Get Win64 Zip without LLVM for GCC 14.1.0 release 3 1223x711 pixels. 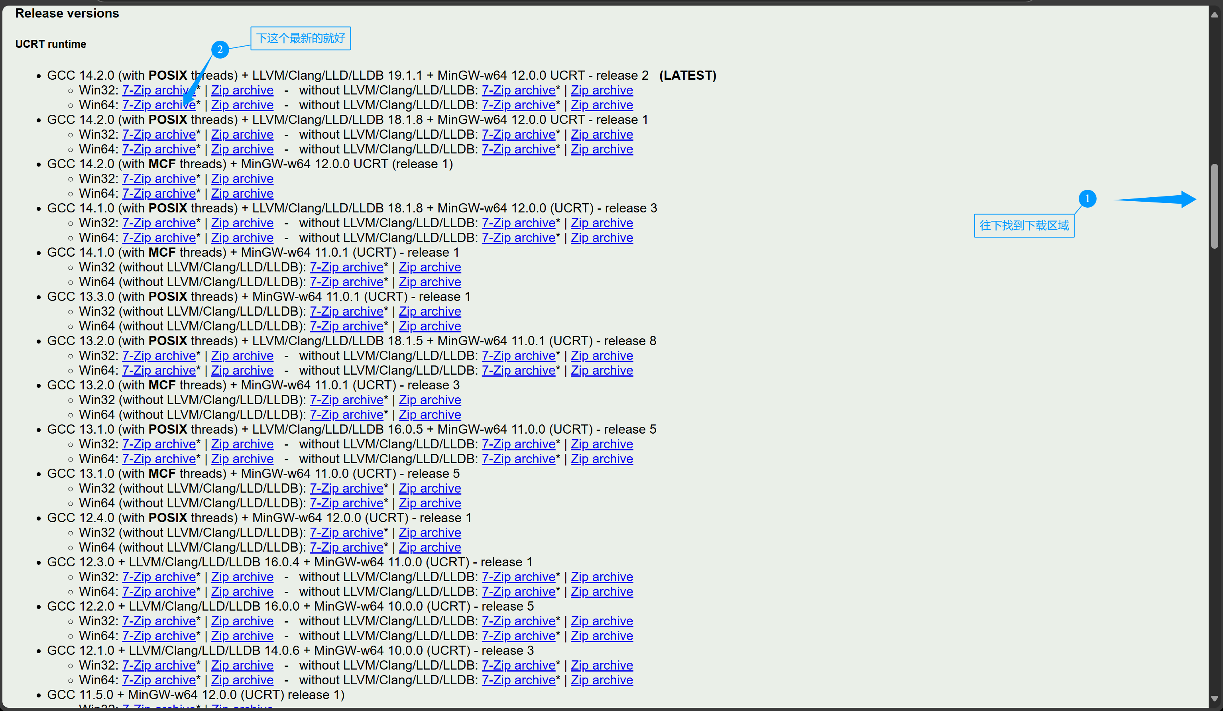pos(602,238)
